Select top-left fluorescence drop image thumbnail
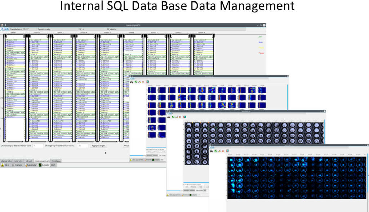 pyautogui.click(x=231, y=159)
